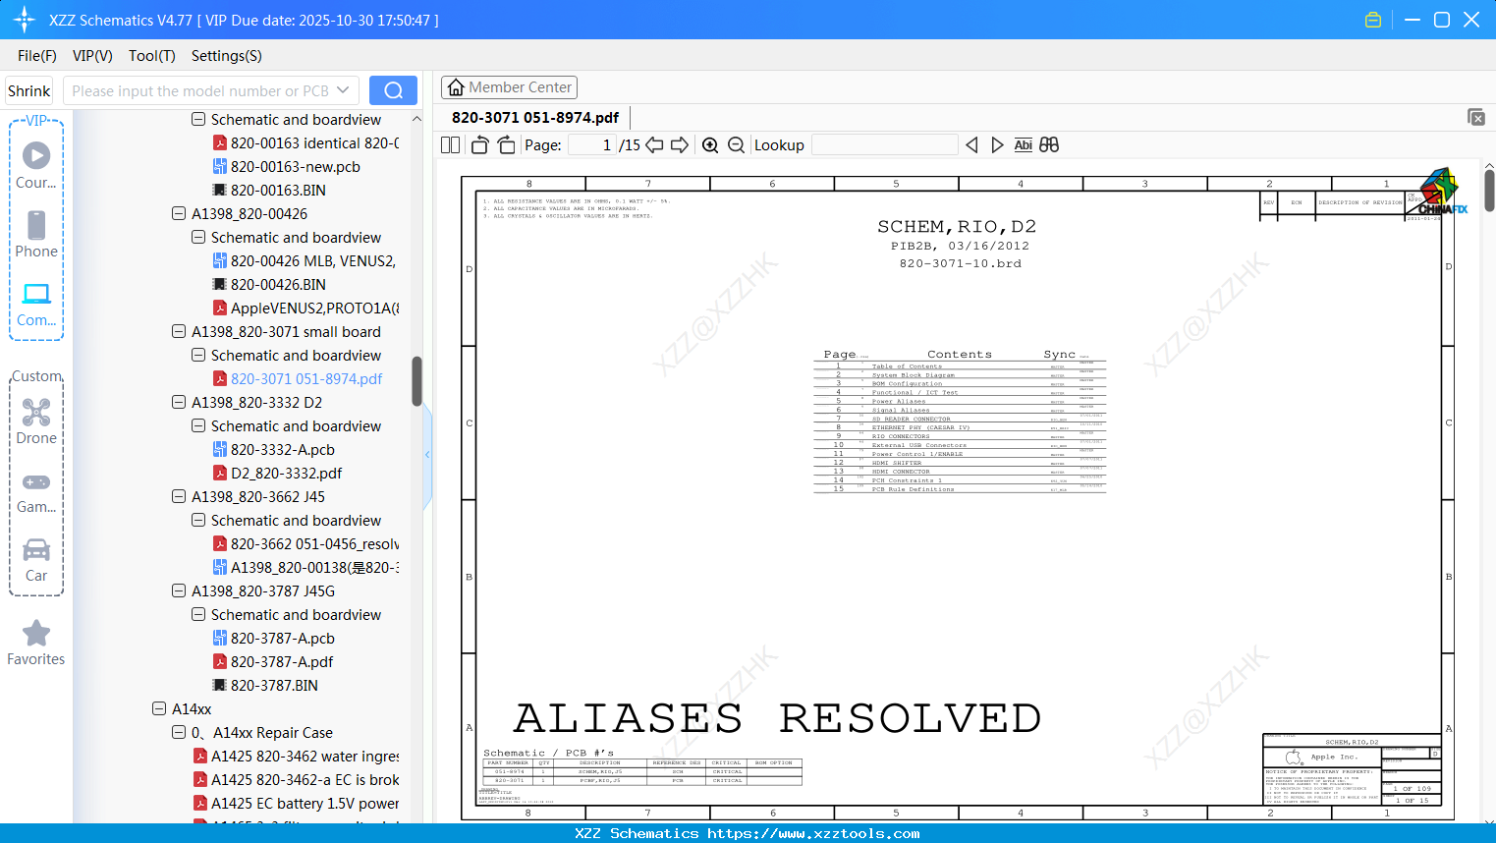
Task: Open the 820-00163.BIN file
Action: [x=278, y=190]
